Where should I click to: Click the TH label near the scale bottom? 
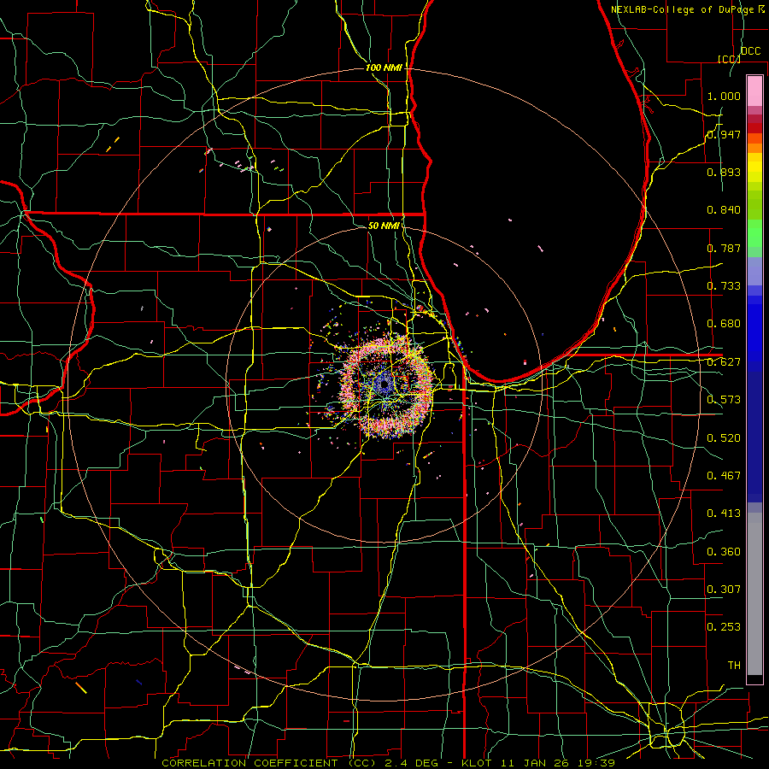(x=734, y=666)
